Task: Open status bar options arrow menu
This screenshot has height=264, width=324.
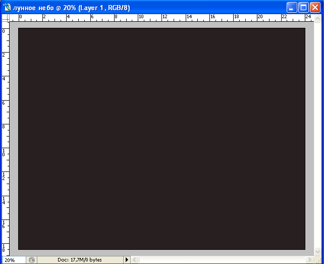Action: tap(127, 259)
